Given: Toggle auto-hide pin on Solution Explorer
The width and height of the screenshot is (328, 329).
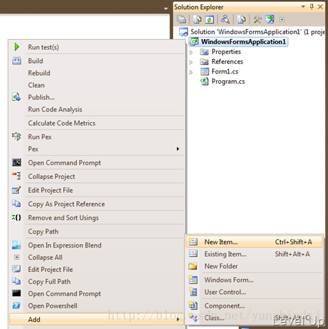Looking at the screenshot, I should pos(312,7).
